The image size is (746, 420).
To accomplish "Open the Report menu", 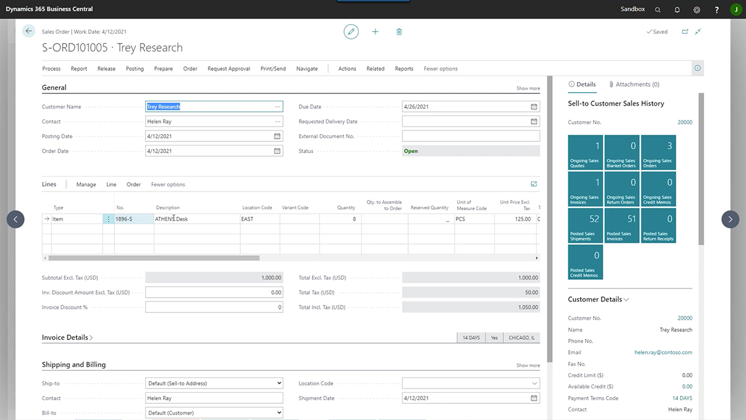I will click(x=79, y=69).
